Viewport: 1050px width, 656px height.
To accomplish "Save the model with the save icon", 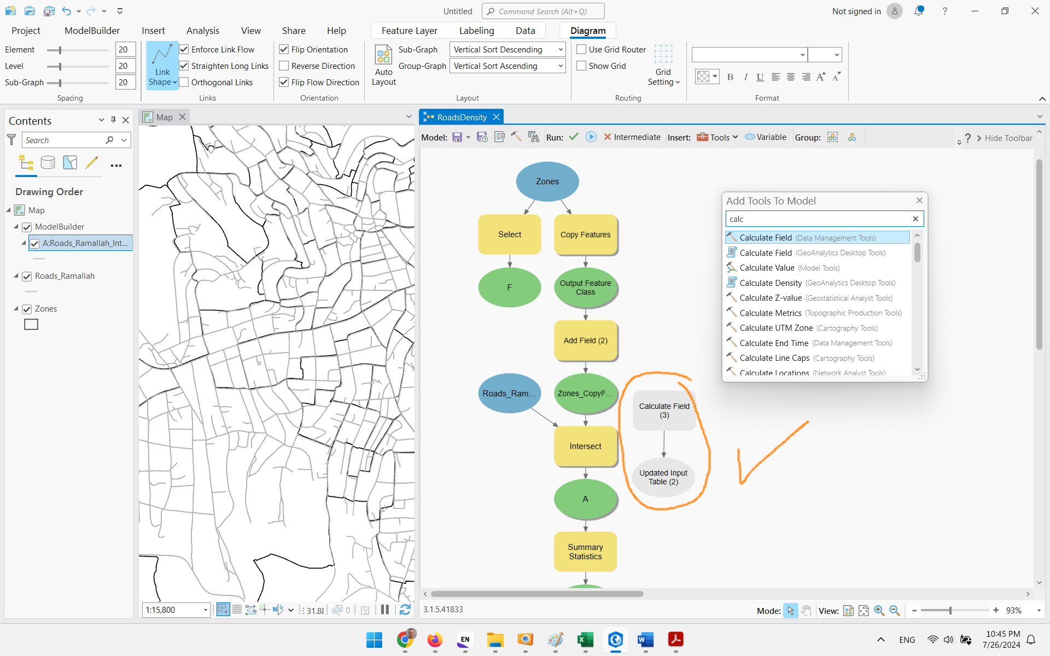I will pos(457,137).
